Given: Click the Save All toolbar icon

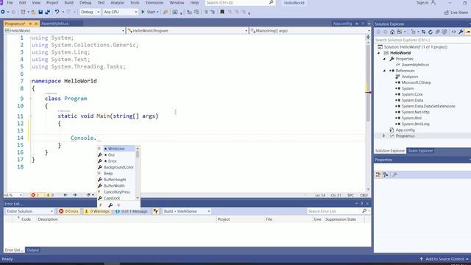Looking at the screenshot, I should 47,12.
